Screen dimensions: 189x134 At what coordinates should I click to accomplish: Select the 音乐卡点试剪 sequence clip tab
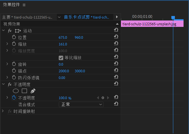coord(86,17)
